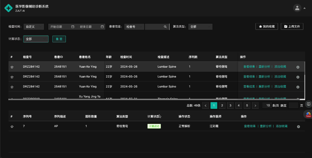Click the 序列数 column header
The width and height of the screenshot is (312, 158).
(x=193, y=57)
